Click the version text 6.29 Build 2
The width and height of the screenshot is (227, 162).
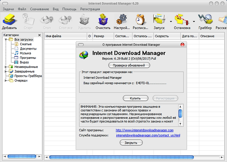(122, 59)
